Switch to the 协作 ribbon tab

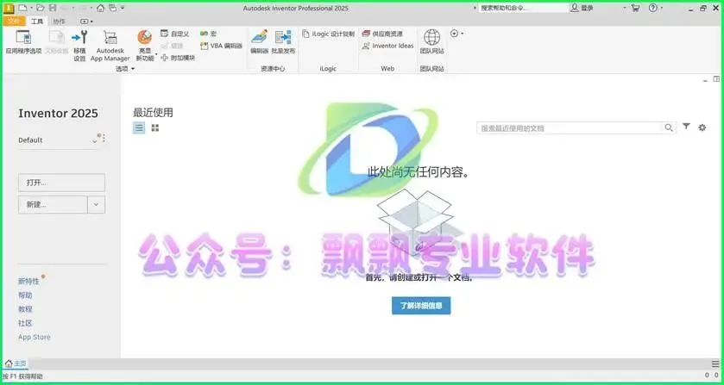[59, 22]
